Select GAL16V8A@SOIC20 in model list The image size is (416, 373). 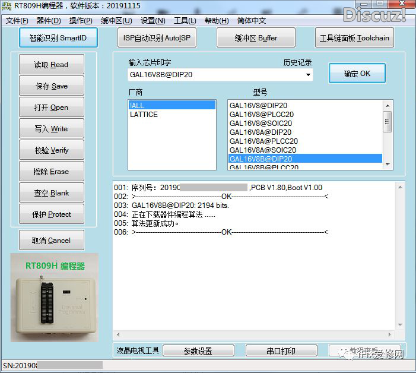[305, 150]
